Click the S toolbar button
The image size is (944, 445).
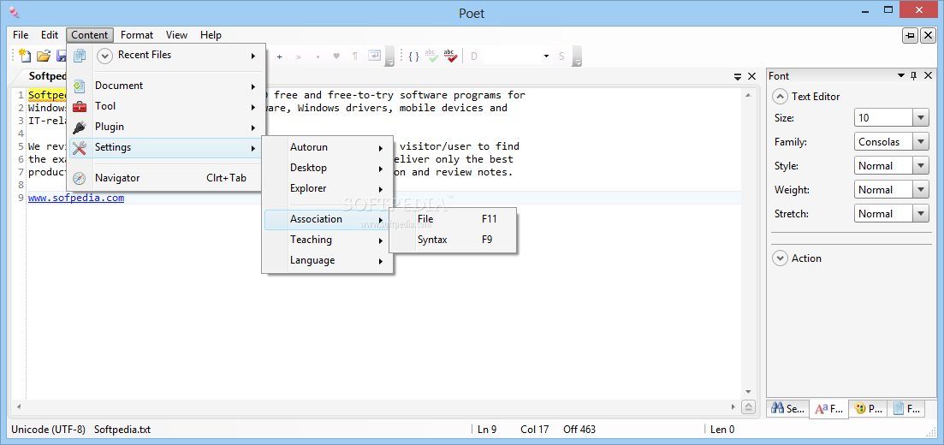(561, 56)
